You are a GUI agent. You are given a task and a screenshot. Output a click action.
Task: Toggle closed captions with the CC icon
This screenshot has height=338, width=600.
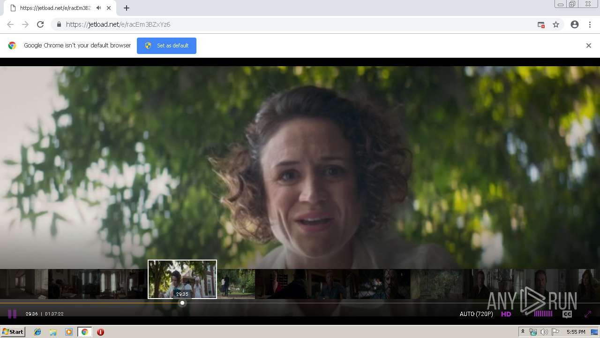567,314
